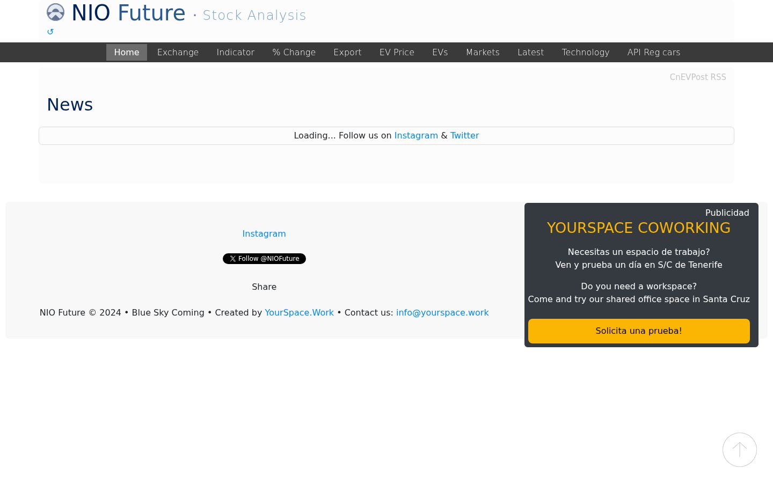
Task: Click the scroll-to-top arrow circle
Action: click(x=739, y=450)
